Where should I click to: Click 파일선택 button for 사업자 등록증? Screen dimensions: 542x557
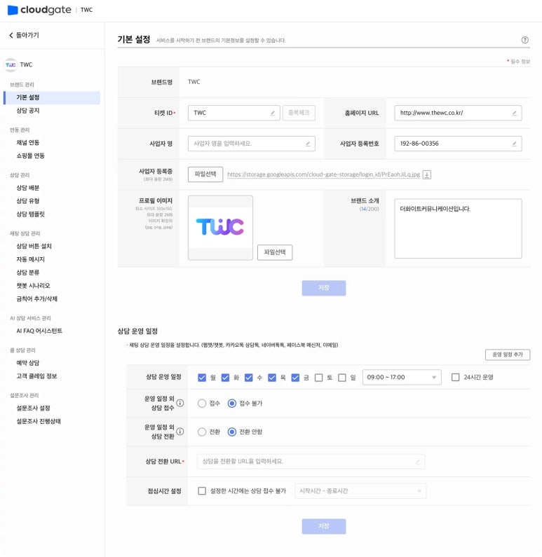click(x=205, y=174)
